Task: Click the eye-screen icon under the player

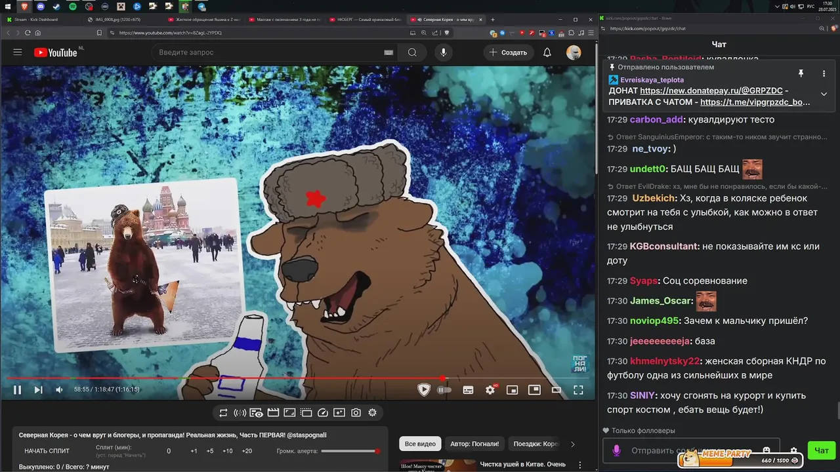Action: click(257, 413)
